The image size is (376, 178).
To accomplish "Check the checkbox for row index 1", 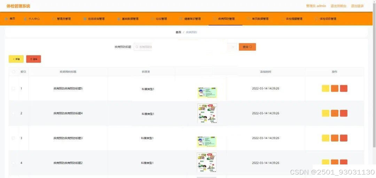I will (x=14, y=88).
